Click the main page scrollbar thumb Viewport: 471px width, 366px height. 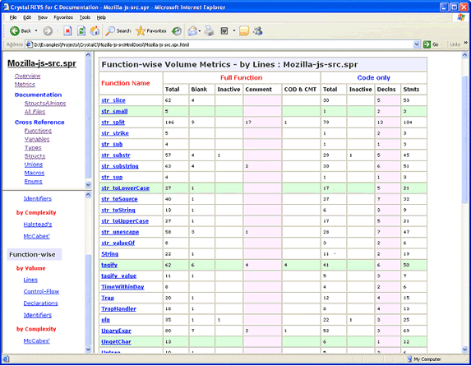tap(464, 139)
